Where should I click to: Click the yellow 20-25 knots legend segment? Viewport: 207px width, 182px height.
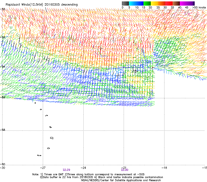154,3
